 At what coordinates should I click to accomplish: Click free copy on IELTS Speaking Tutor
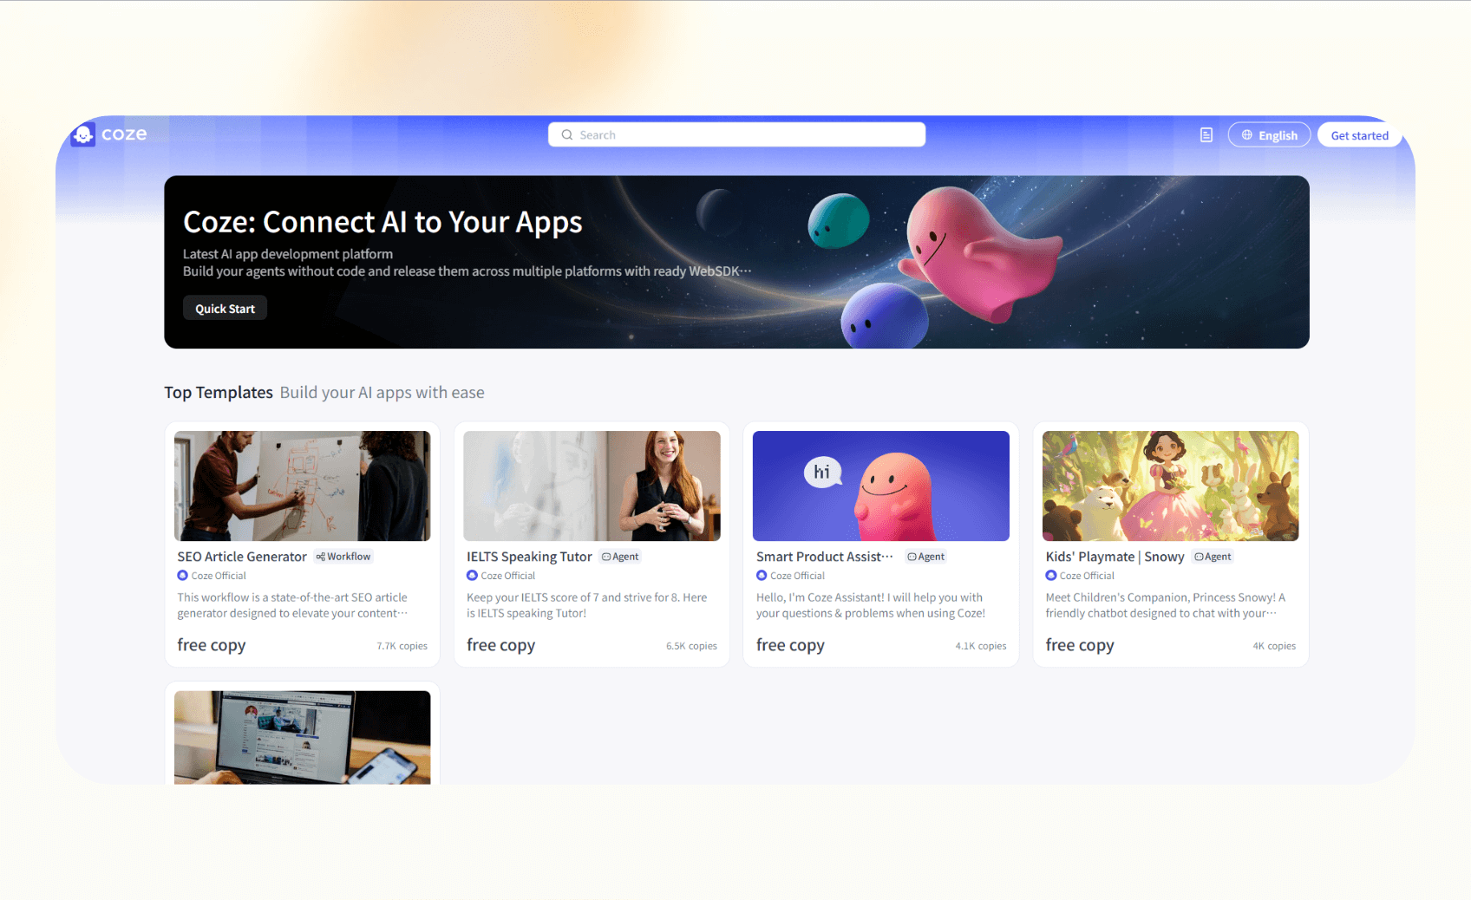[500, 645]
